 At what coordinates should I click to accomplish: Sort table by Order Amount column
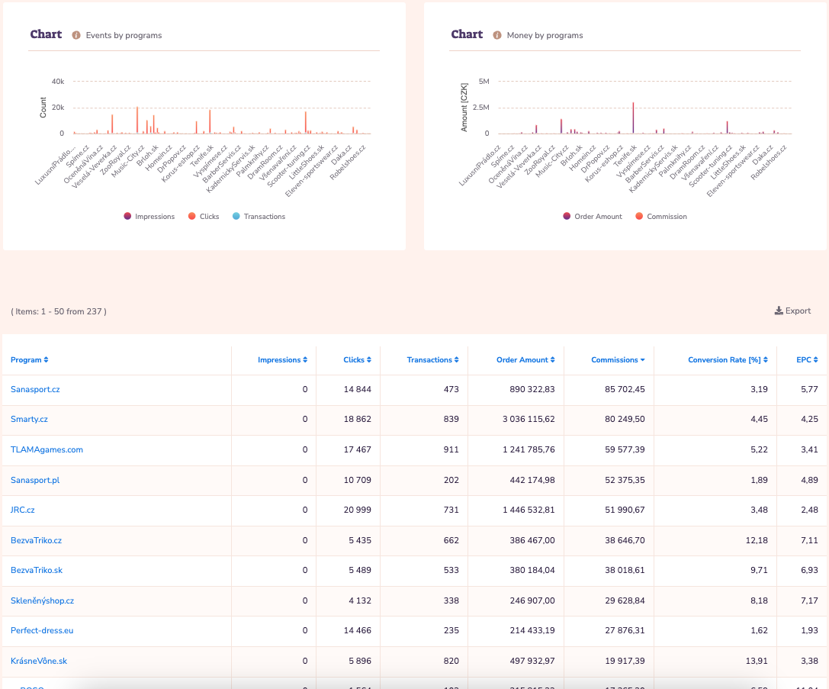point(522,360)
